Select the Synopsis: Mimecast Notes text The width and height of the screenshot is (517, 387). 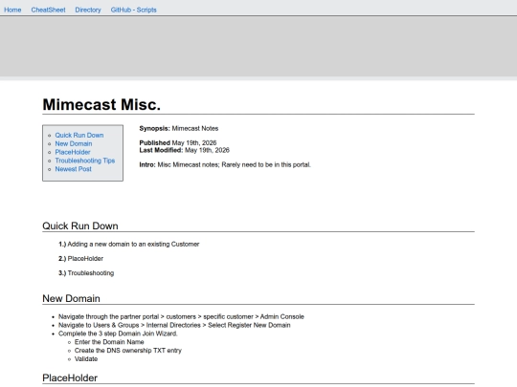pyautogui.click(x=179, y=128)
